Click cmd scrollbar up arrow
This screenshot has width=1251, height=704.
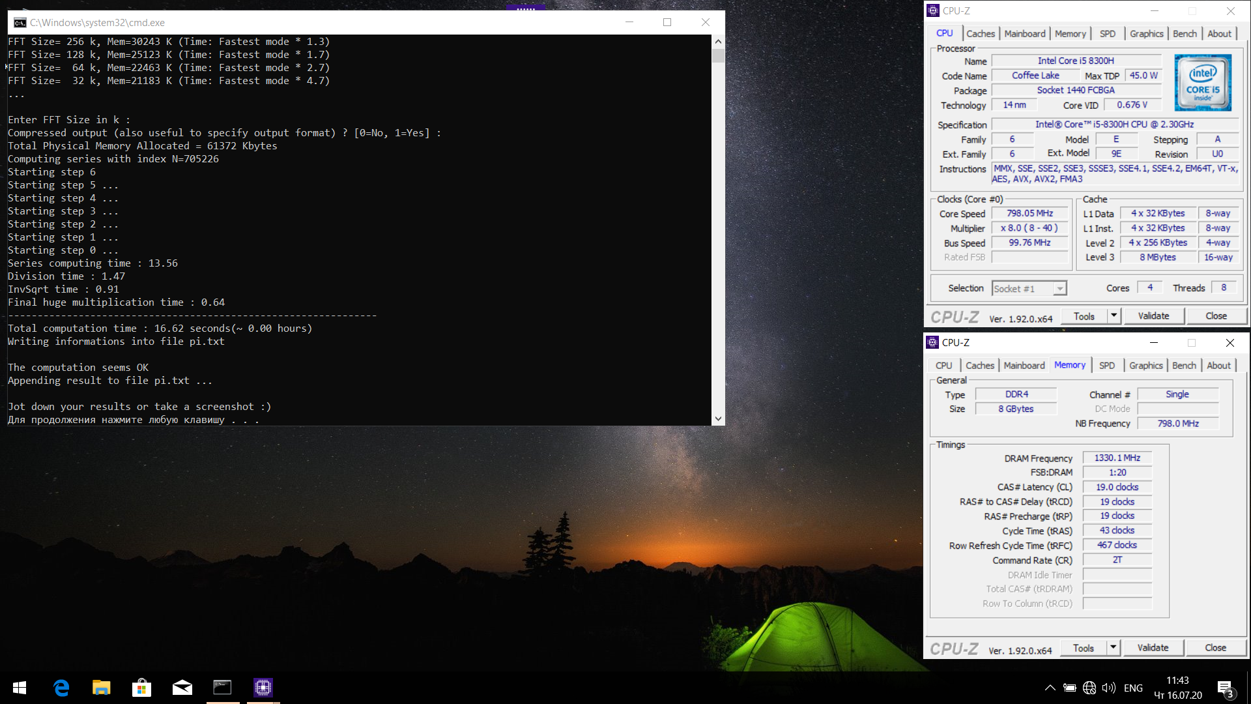point(718,41)
